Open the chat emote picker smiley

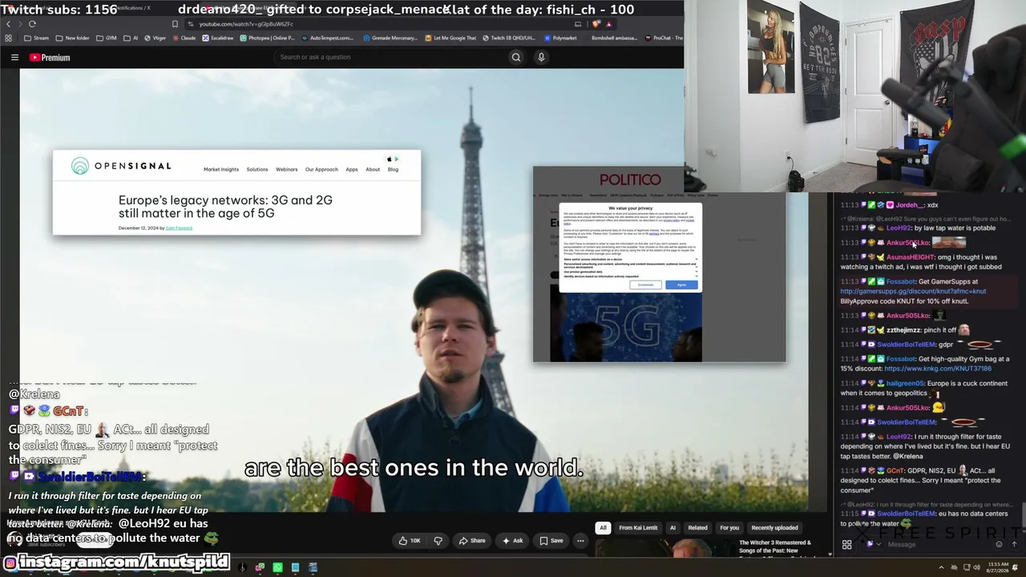point(999,545)
